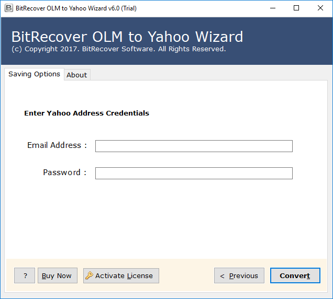Minimize the OLM to Yahoo Wizard window

click(273, 8)
